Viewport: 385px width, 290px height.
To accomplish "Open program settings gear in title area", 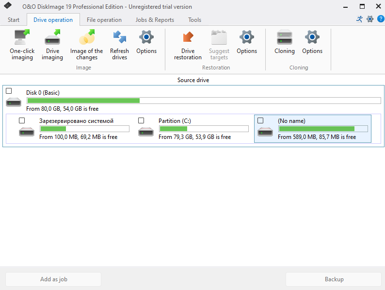I will click(370, 19).
